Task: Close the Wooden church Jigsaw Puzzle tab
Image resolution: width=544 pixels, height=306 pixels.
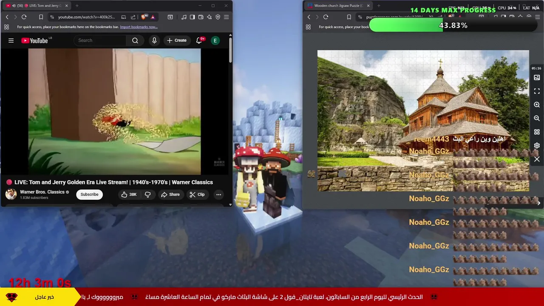Action: pos(368,6)
